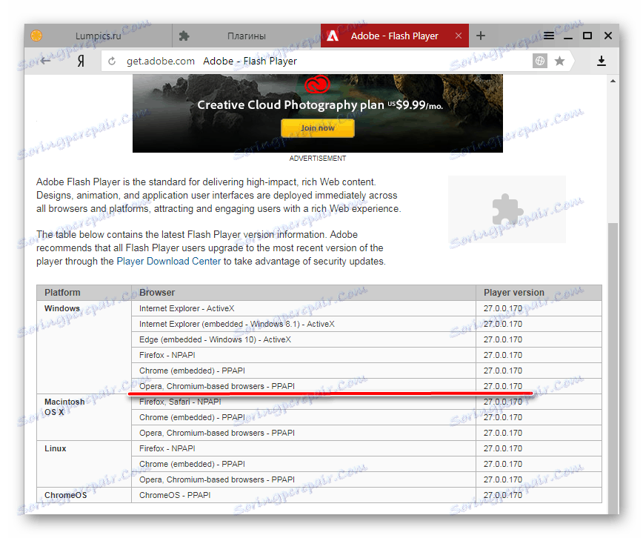643x538 pixels.
Task: Click the ADVERTISEMENT label under banner
Action: tap(317, 159)
